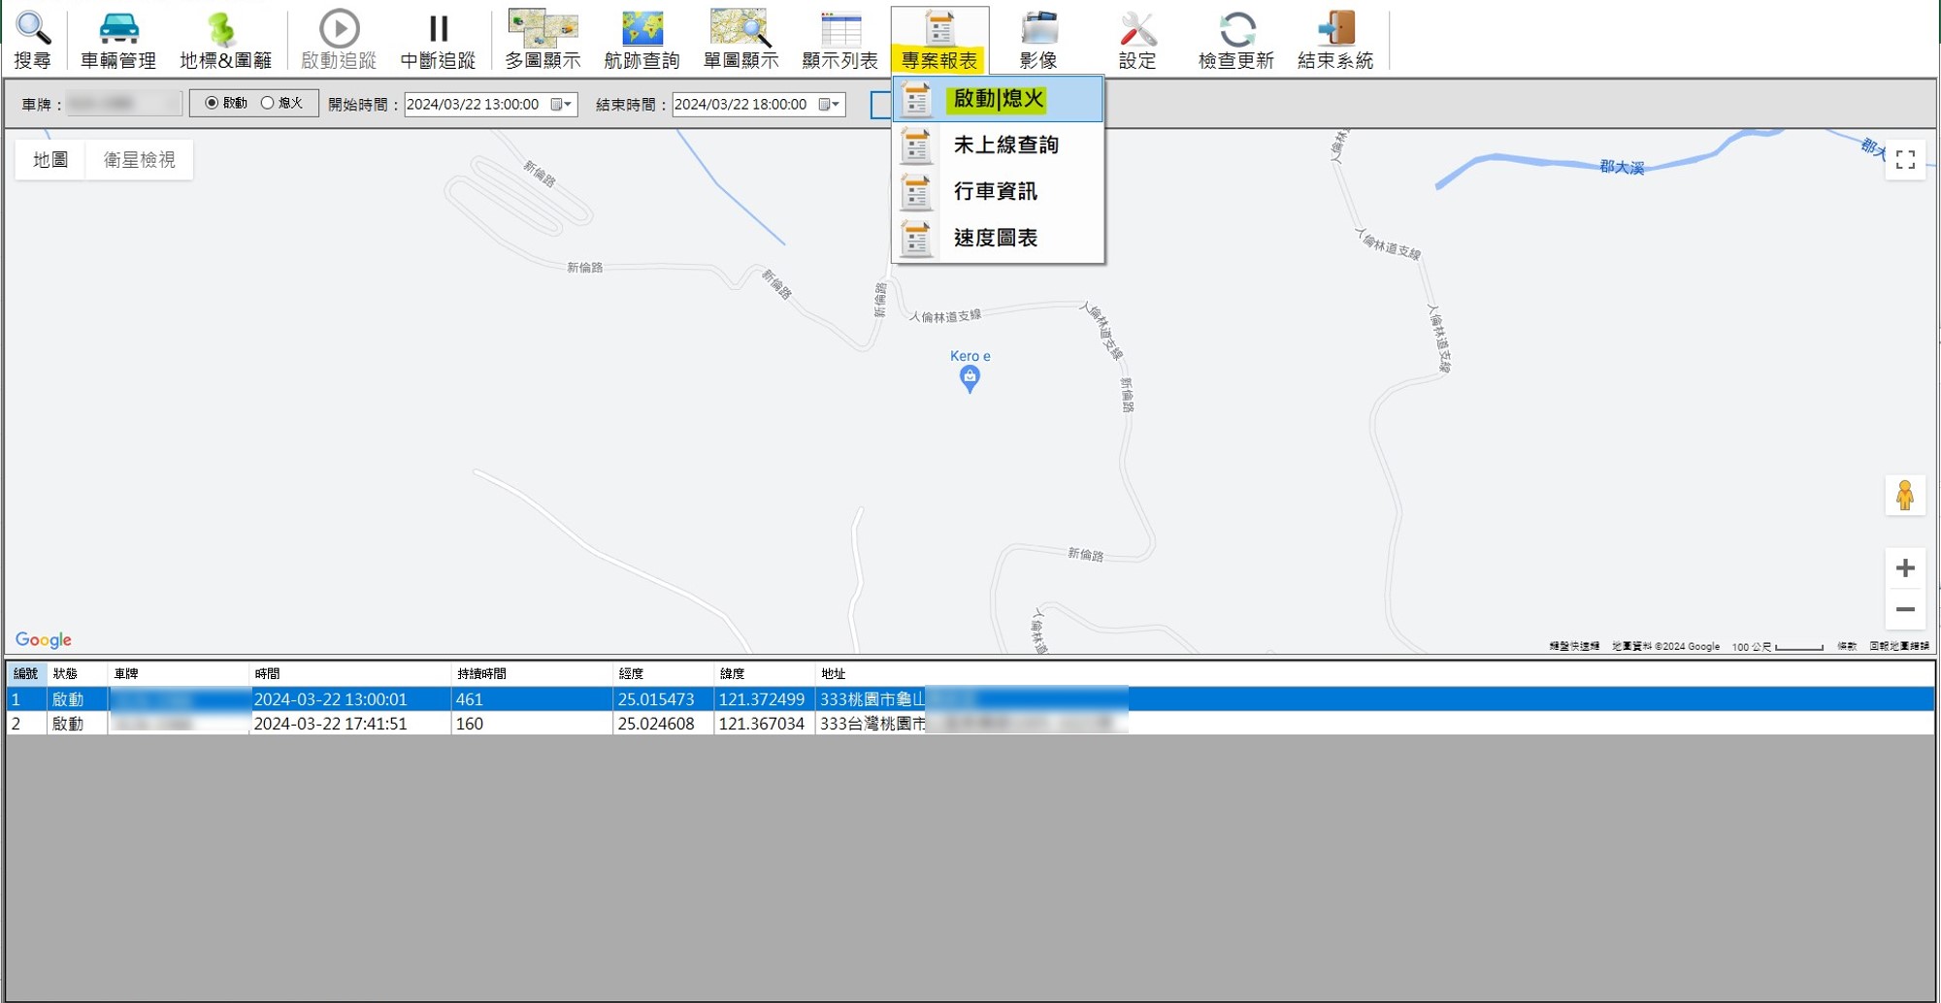Sort by 車牌 column header

point(179,673)
